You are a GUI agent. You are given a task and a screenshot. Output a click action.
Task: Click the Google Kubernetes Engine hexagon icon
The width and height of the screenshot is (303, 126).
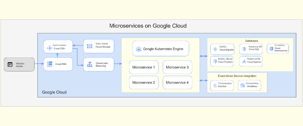click(139, 49)
